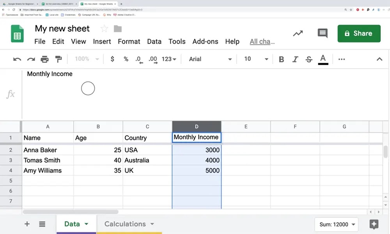This screenshot has height=234, width=390.
Task: Add a new sheet with plus icon
Action: click(27, 224)
